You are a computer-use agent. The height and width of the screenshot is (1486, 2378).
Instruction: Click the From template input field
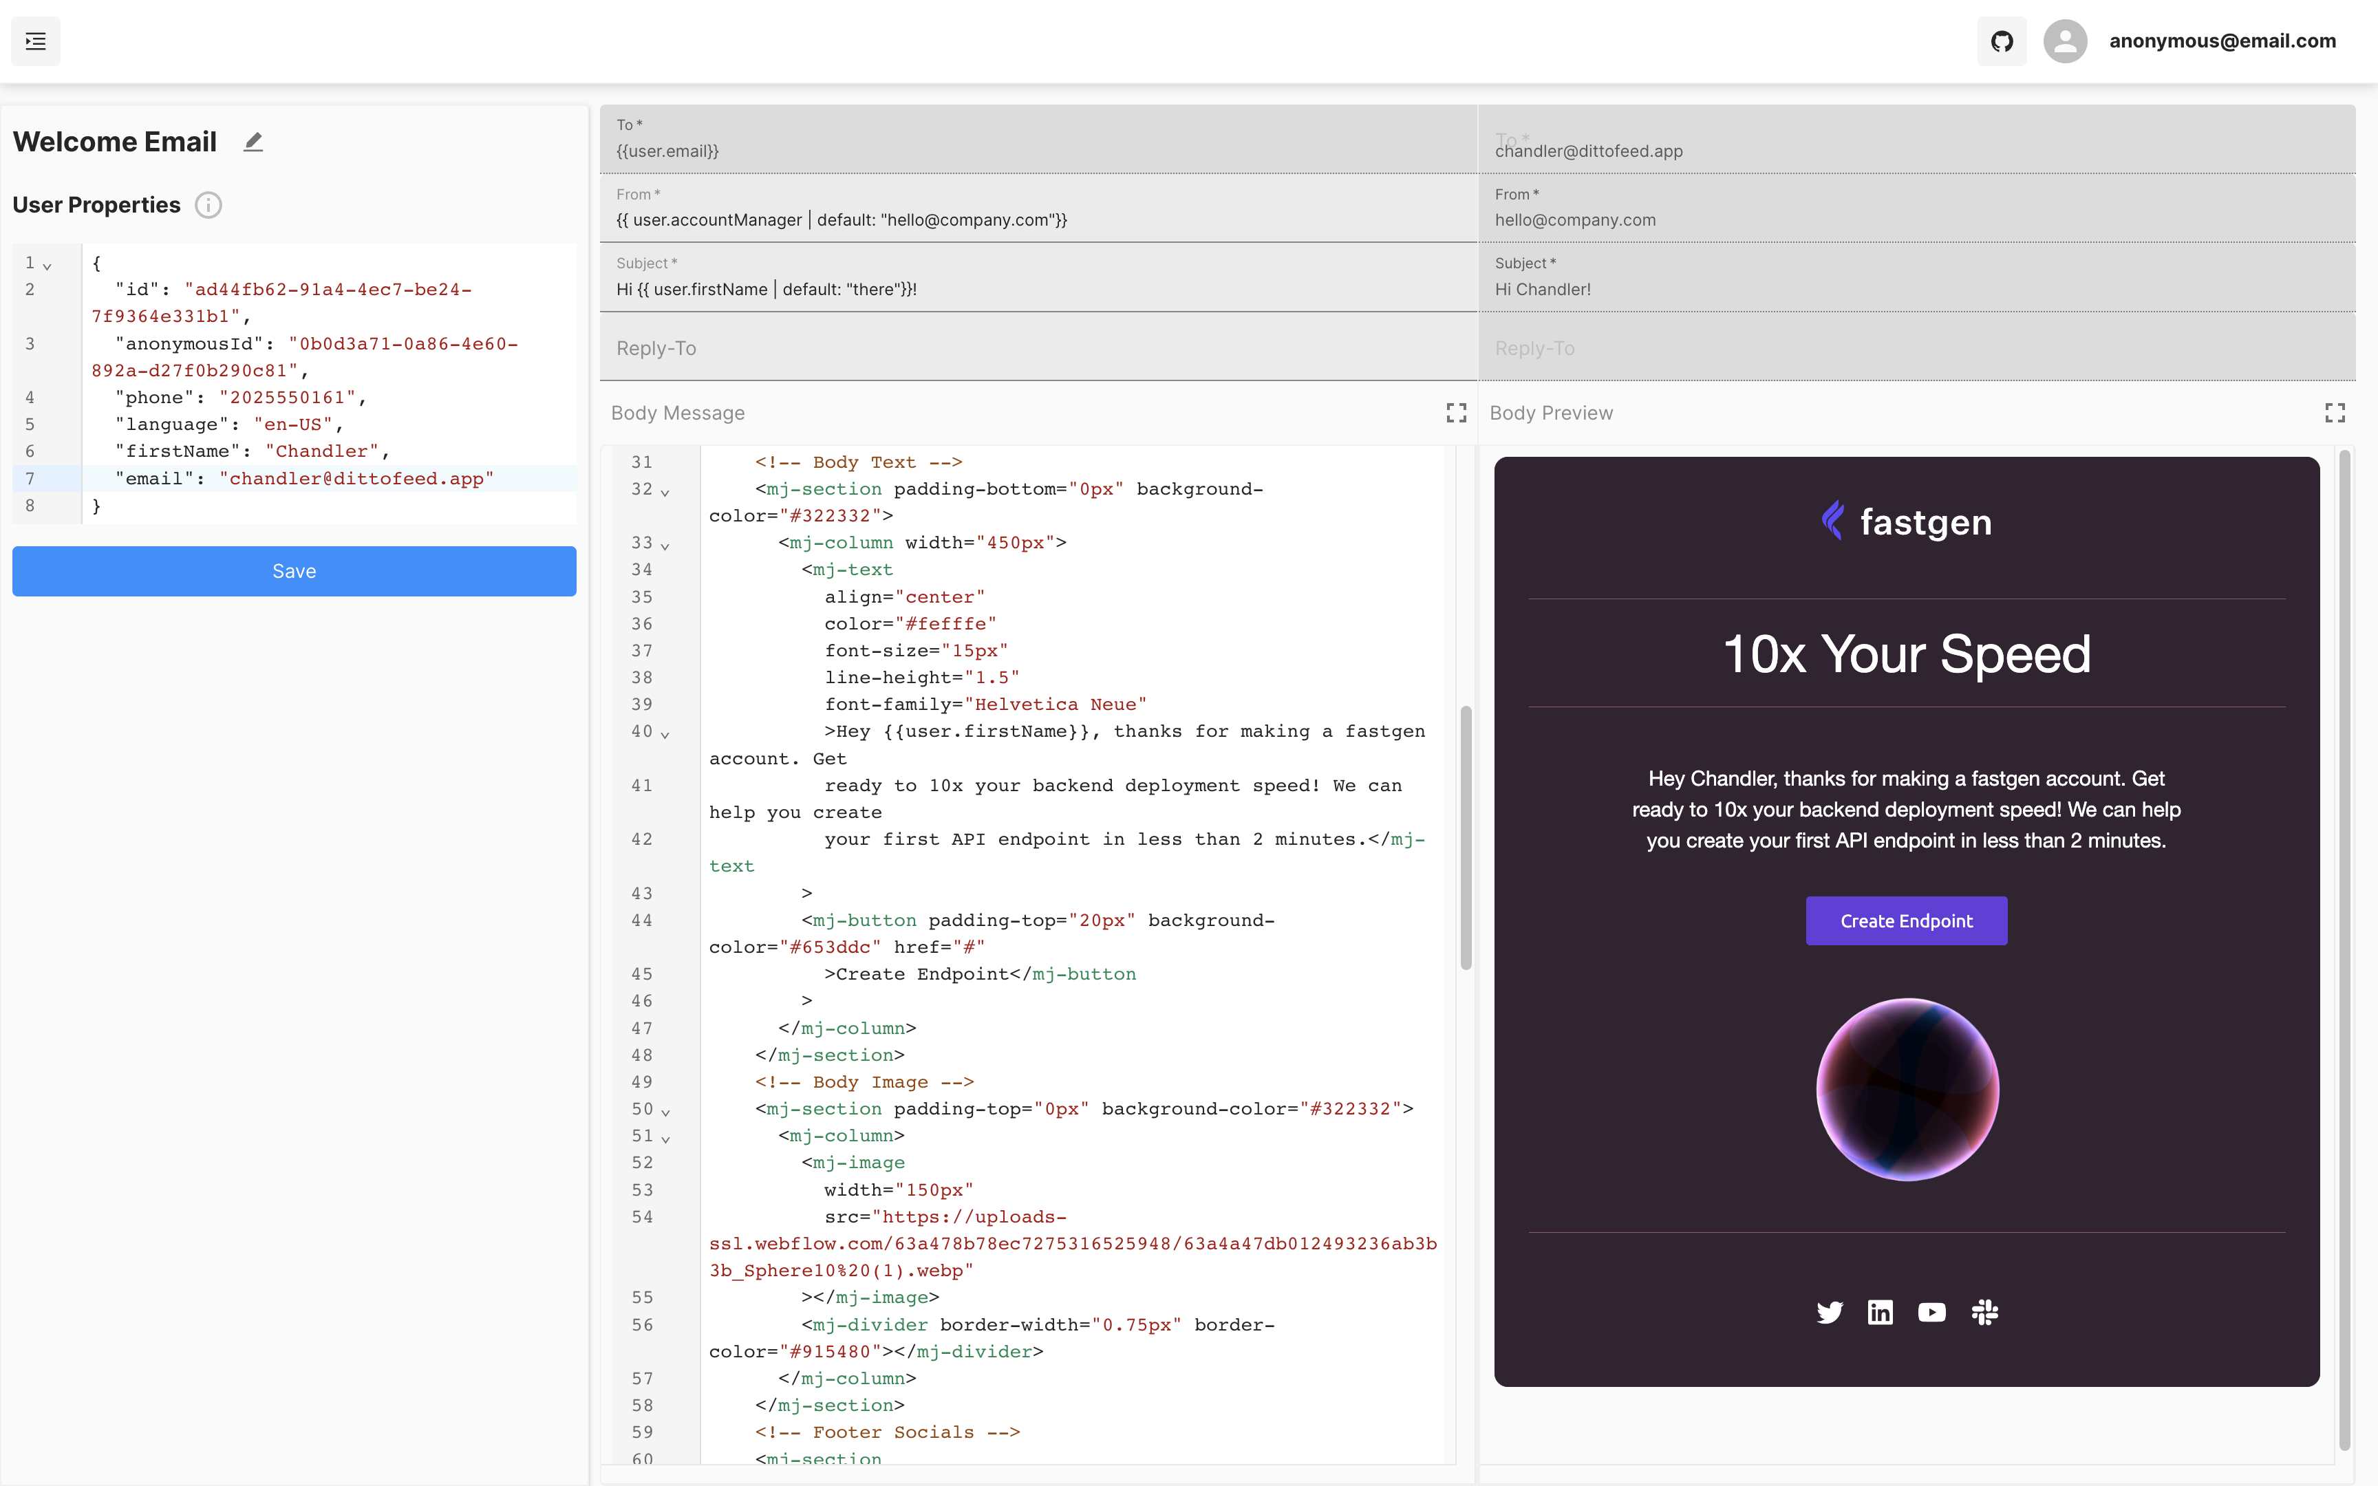[x=1039, y=208]
